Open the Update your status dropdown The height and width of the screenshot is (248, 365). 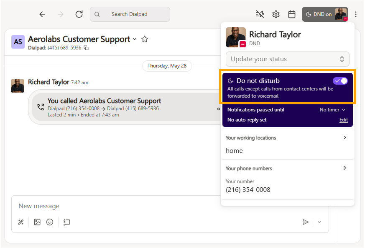(288, 59)
